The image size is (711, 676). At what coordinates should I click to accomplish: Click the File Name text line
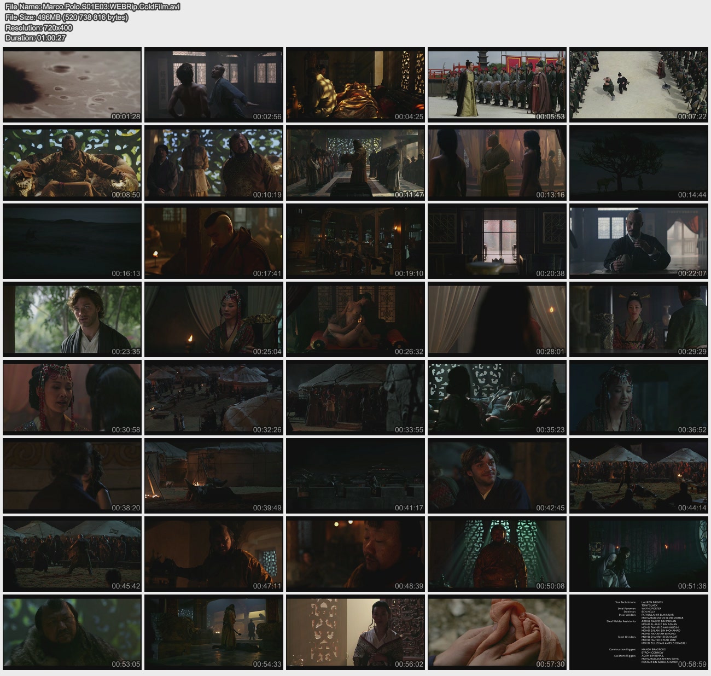[92, 7]
